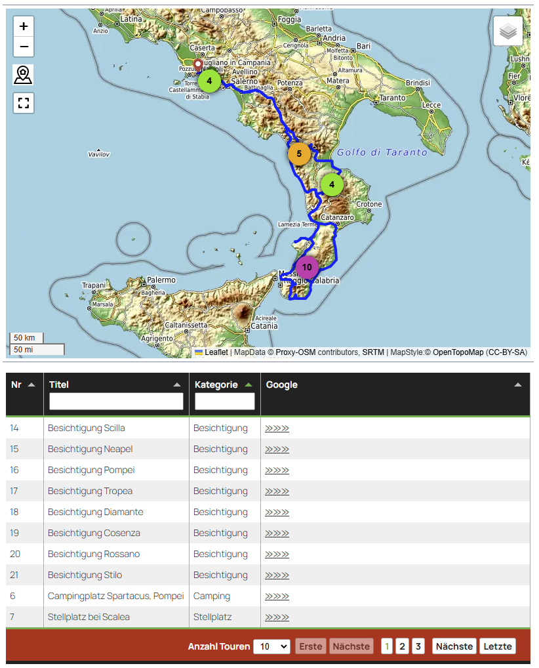
Task: Expand the orange cluster marker 5
Action: click(299, 154)
